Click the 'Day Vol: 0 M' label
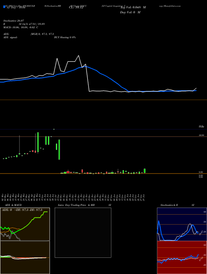207x274 pixels. [130, 12]
